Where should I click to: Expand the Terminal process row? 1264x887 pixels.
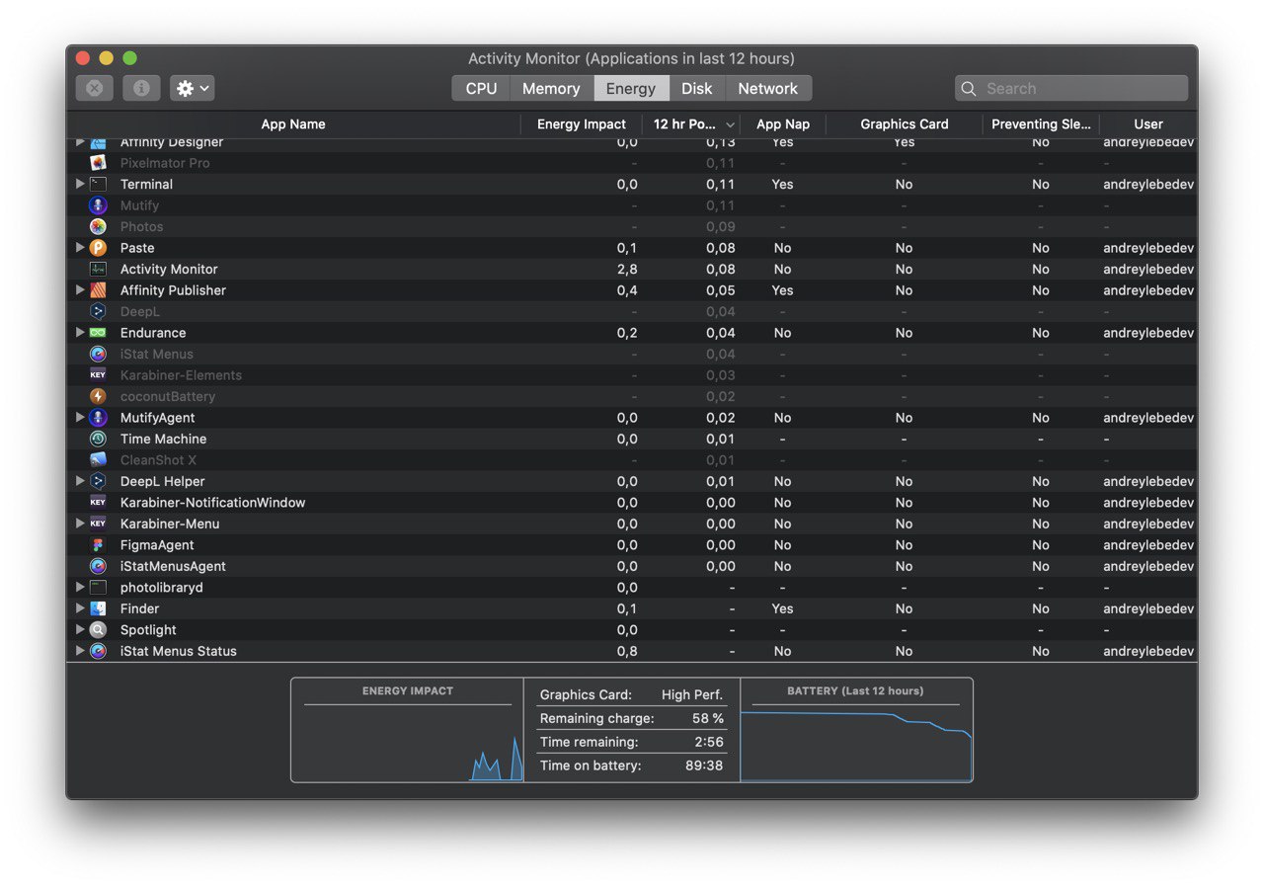click(x=80, y=184)
